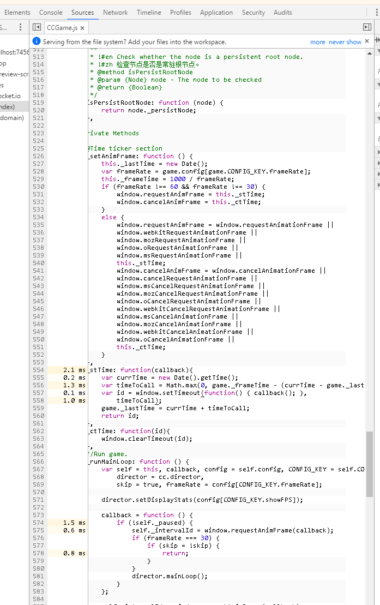The image size is (380, 605).
Task: Click "window.oCancelAnimationFrame ||" code line
Action: (176, 339)
